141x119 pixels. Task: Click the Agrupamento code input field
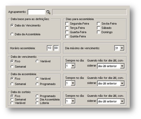click(36, 12)
